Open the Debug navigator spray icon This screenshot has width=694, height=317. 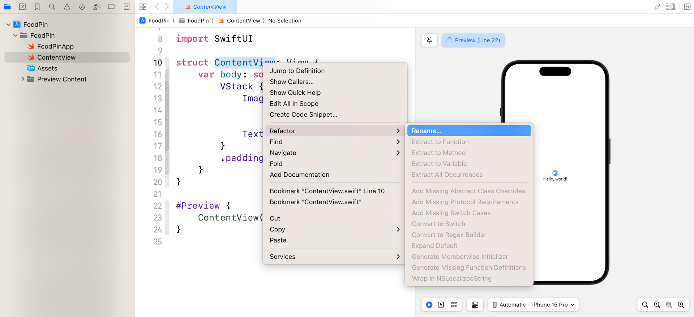[x=97, y=7]
